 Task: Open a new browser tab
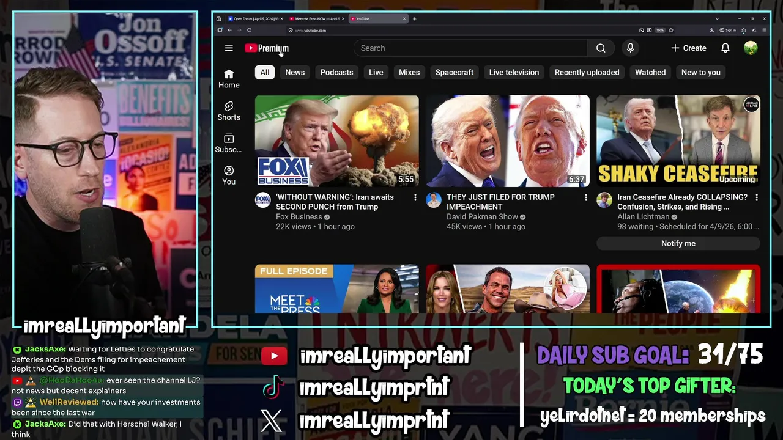(414, 19)
